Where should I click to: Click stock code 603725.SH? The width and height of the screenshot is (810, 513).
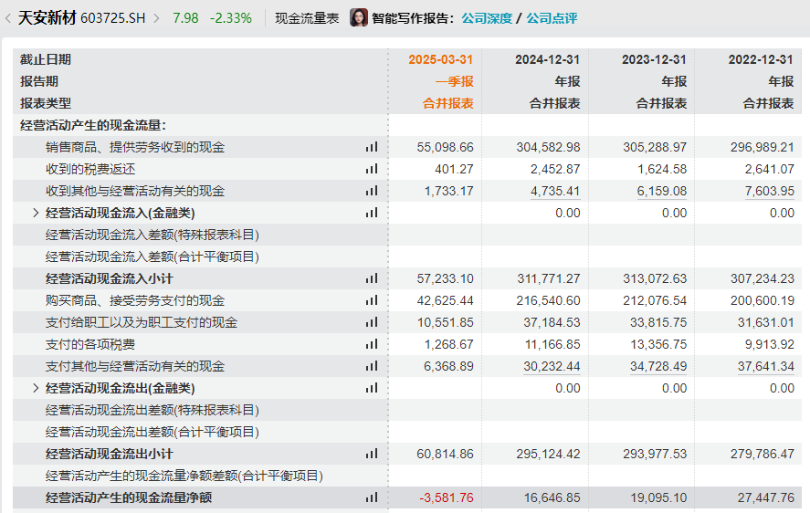coord(113,18)
